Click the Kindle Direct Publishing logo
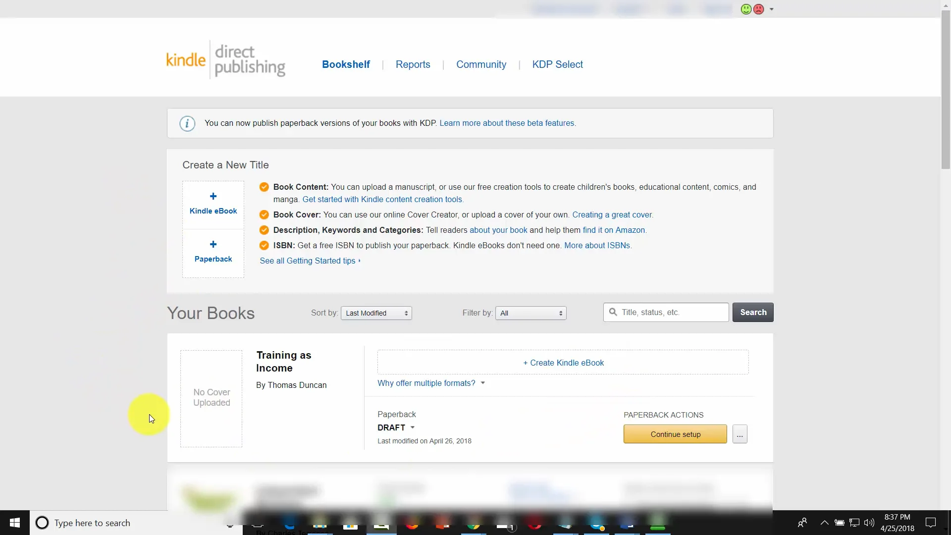The height and width of the screenshot is (535, 951). click(x=226, y=60)
